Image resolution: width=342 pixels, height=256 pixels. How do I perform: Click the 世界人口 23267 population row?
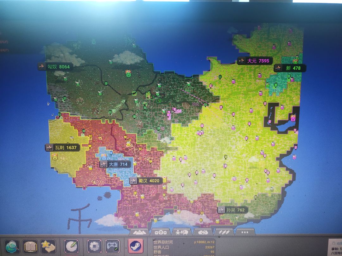pos(184,247)
